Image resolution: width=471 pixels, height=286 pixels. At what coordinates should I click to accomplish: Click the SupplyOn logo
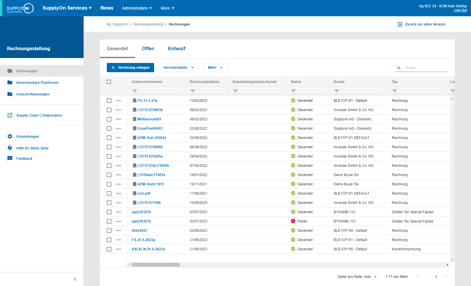[x=20, y=8]
